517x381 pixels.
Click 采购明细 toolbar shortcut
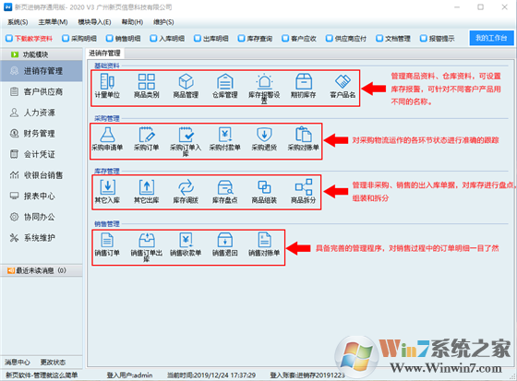[x=79, y=39]
